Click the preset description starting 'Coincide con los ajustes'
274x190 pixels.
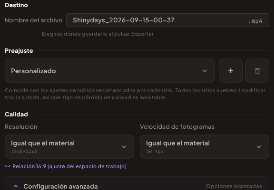(135, 94)
